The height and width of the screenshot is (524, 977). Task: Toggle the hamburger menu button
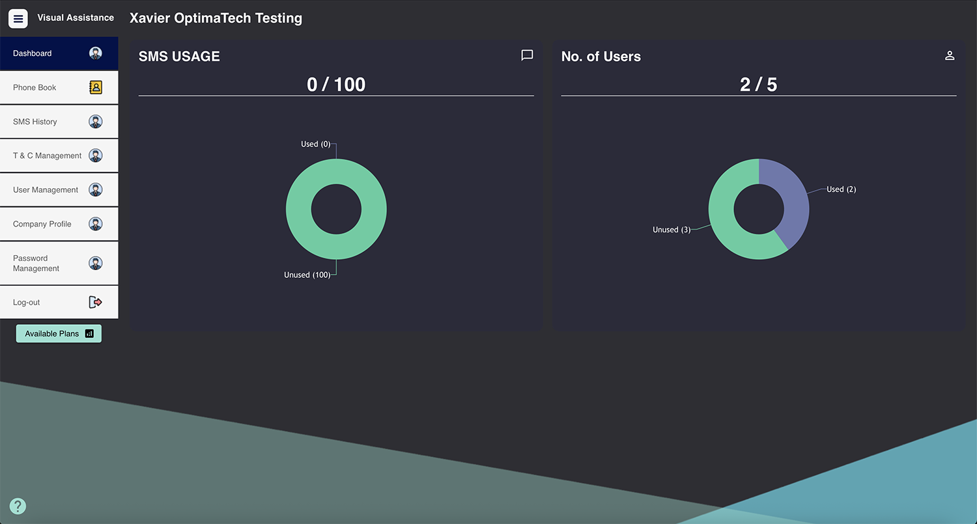click(18, 19)
